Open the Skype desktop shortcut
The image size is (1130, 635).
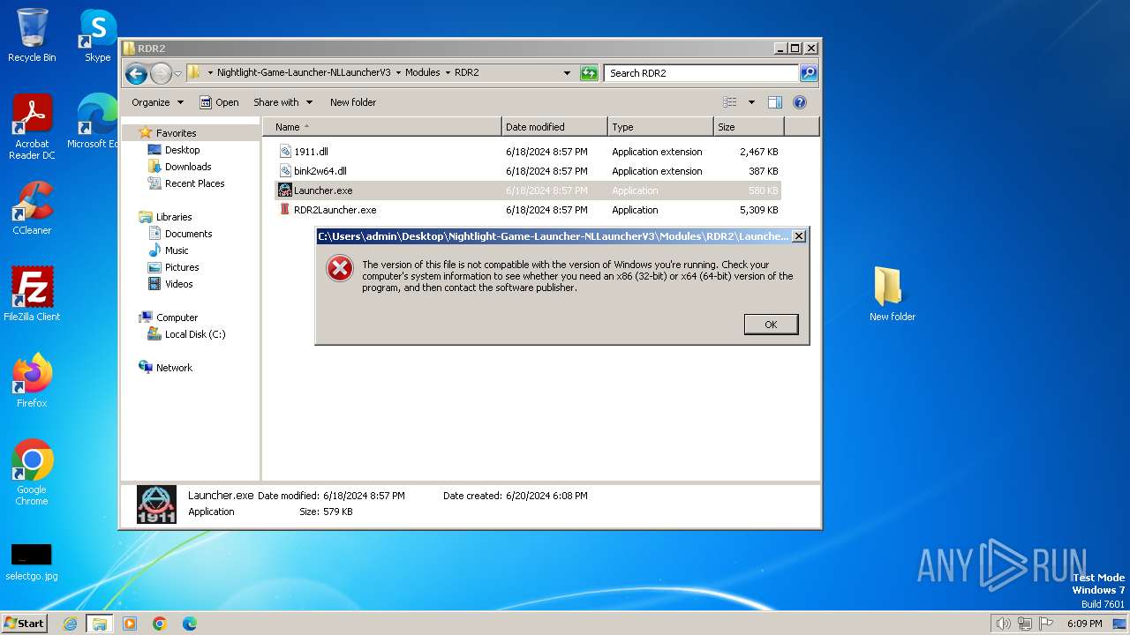[x=97, y=35]
